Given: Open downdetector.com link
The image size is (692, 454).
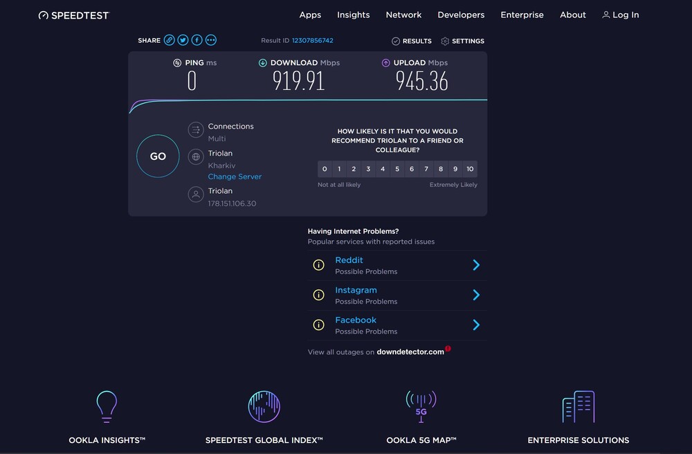Looking at the screenshot, I should [x=410, y=352].
